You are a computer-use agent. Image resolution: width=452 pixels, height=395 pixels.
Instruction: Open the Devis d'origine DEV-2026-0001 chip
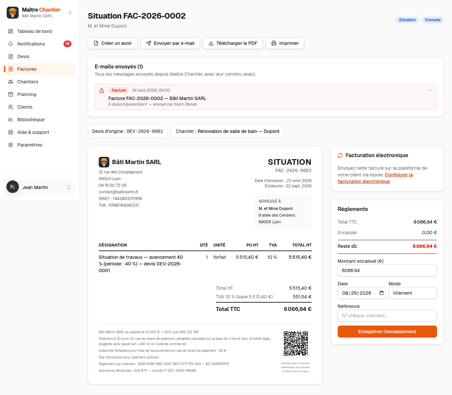128,131
